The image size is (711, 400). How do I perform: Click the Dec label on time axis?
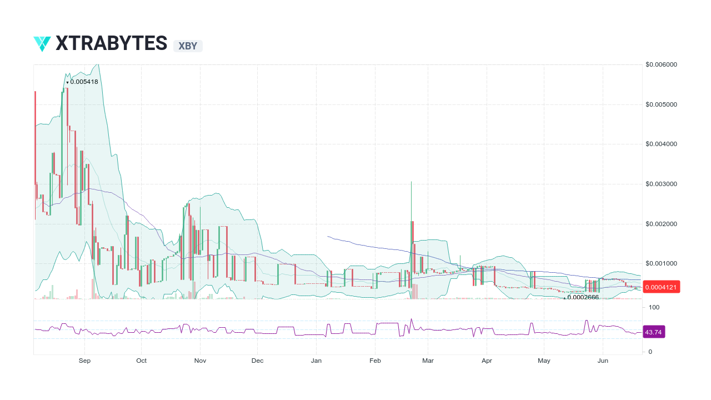[x=257, y=361]
